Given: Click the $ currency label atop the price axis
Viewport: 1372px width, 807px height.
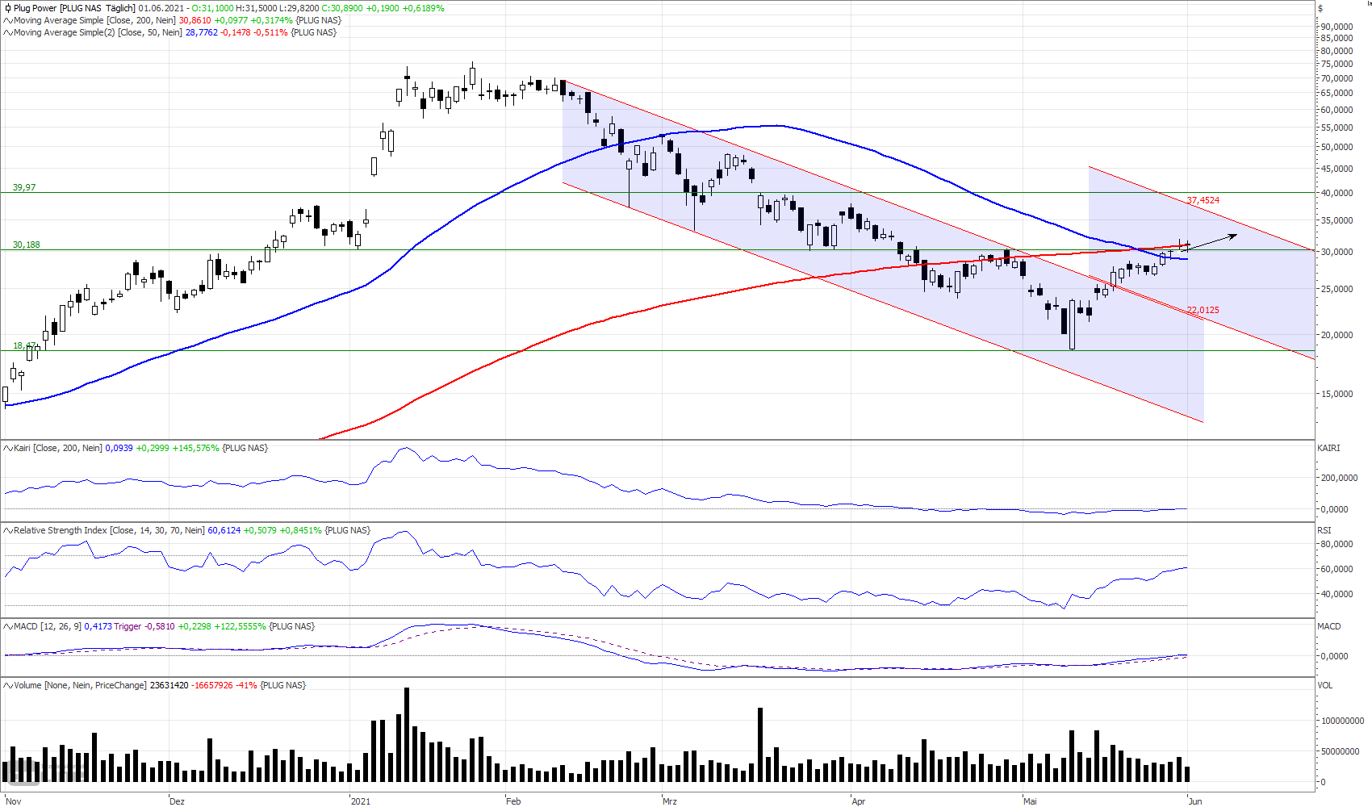Looking at the screenshot, I should tap(1320, 8).
